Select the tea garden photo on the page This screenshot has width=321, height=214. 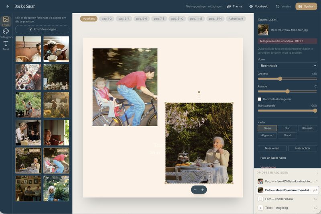tap(199, 143)
